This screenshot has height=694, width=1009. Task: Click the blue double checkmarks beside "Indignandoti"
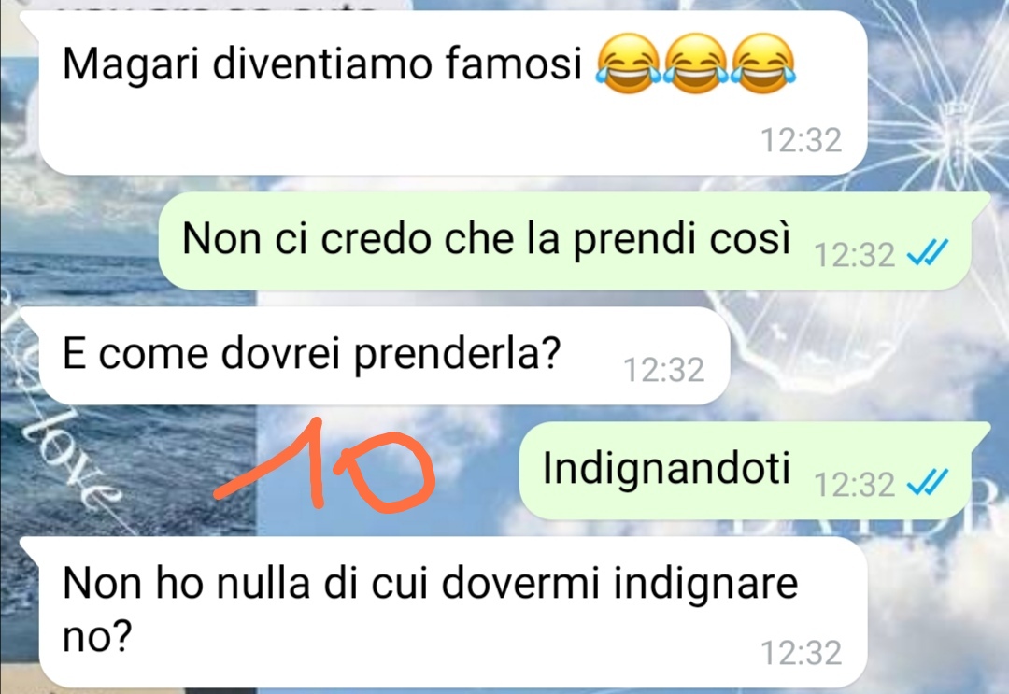(x=928, y=482)
